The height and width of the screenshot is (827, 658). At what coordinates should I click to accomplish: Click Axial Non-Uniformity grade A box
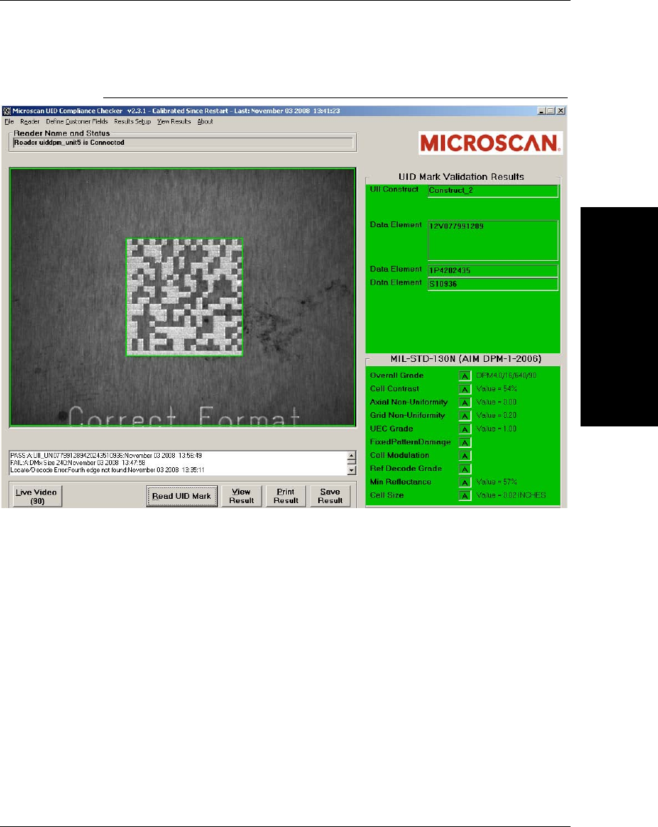(x=464, y=402)
